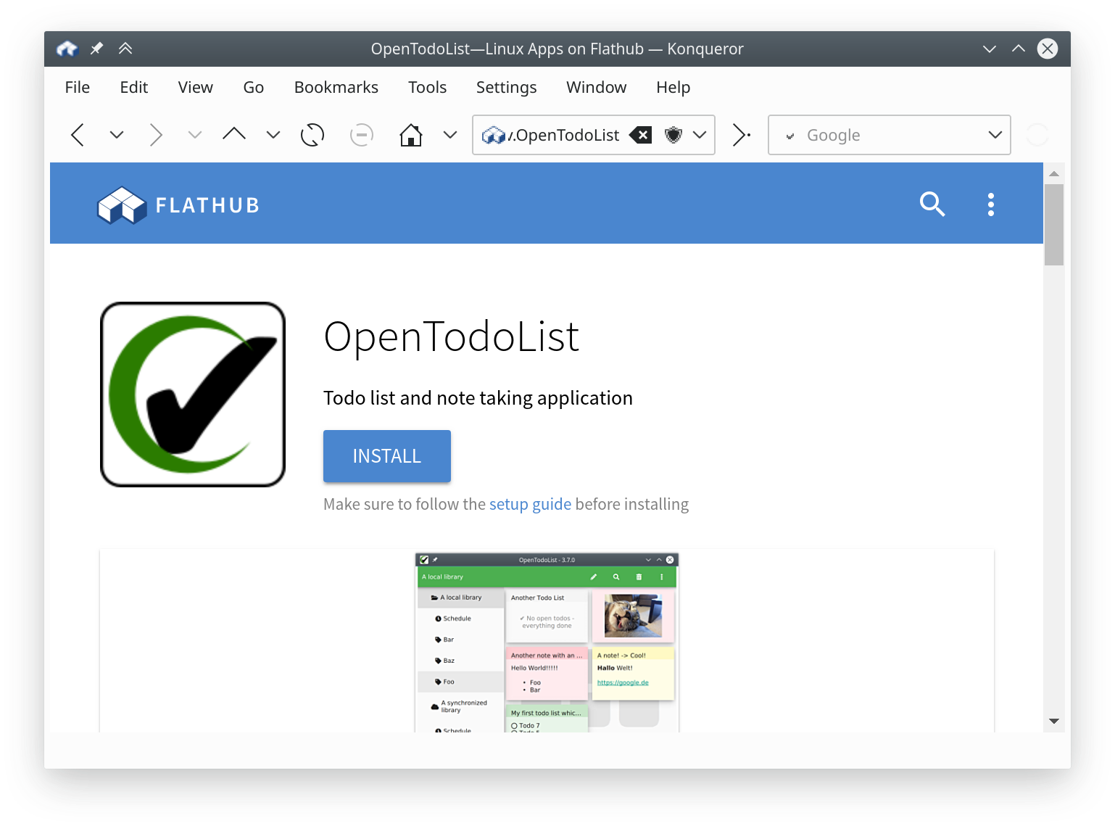Click the OpenTodoList checkmark app icon
This screenshot has width=1115, height=826.
(193, 395)
